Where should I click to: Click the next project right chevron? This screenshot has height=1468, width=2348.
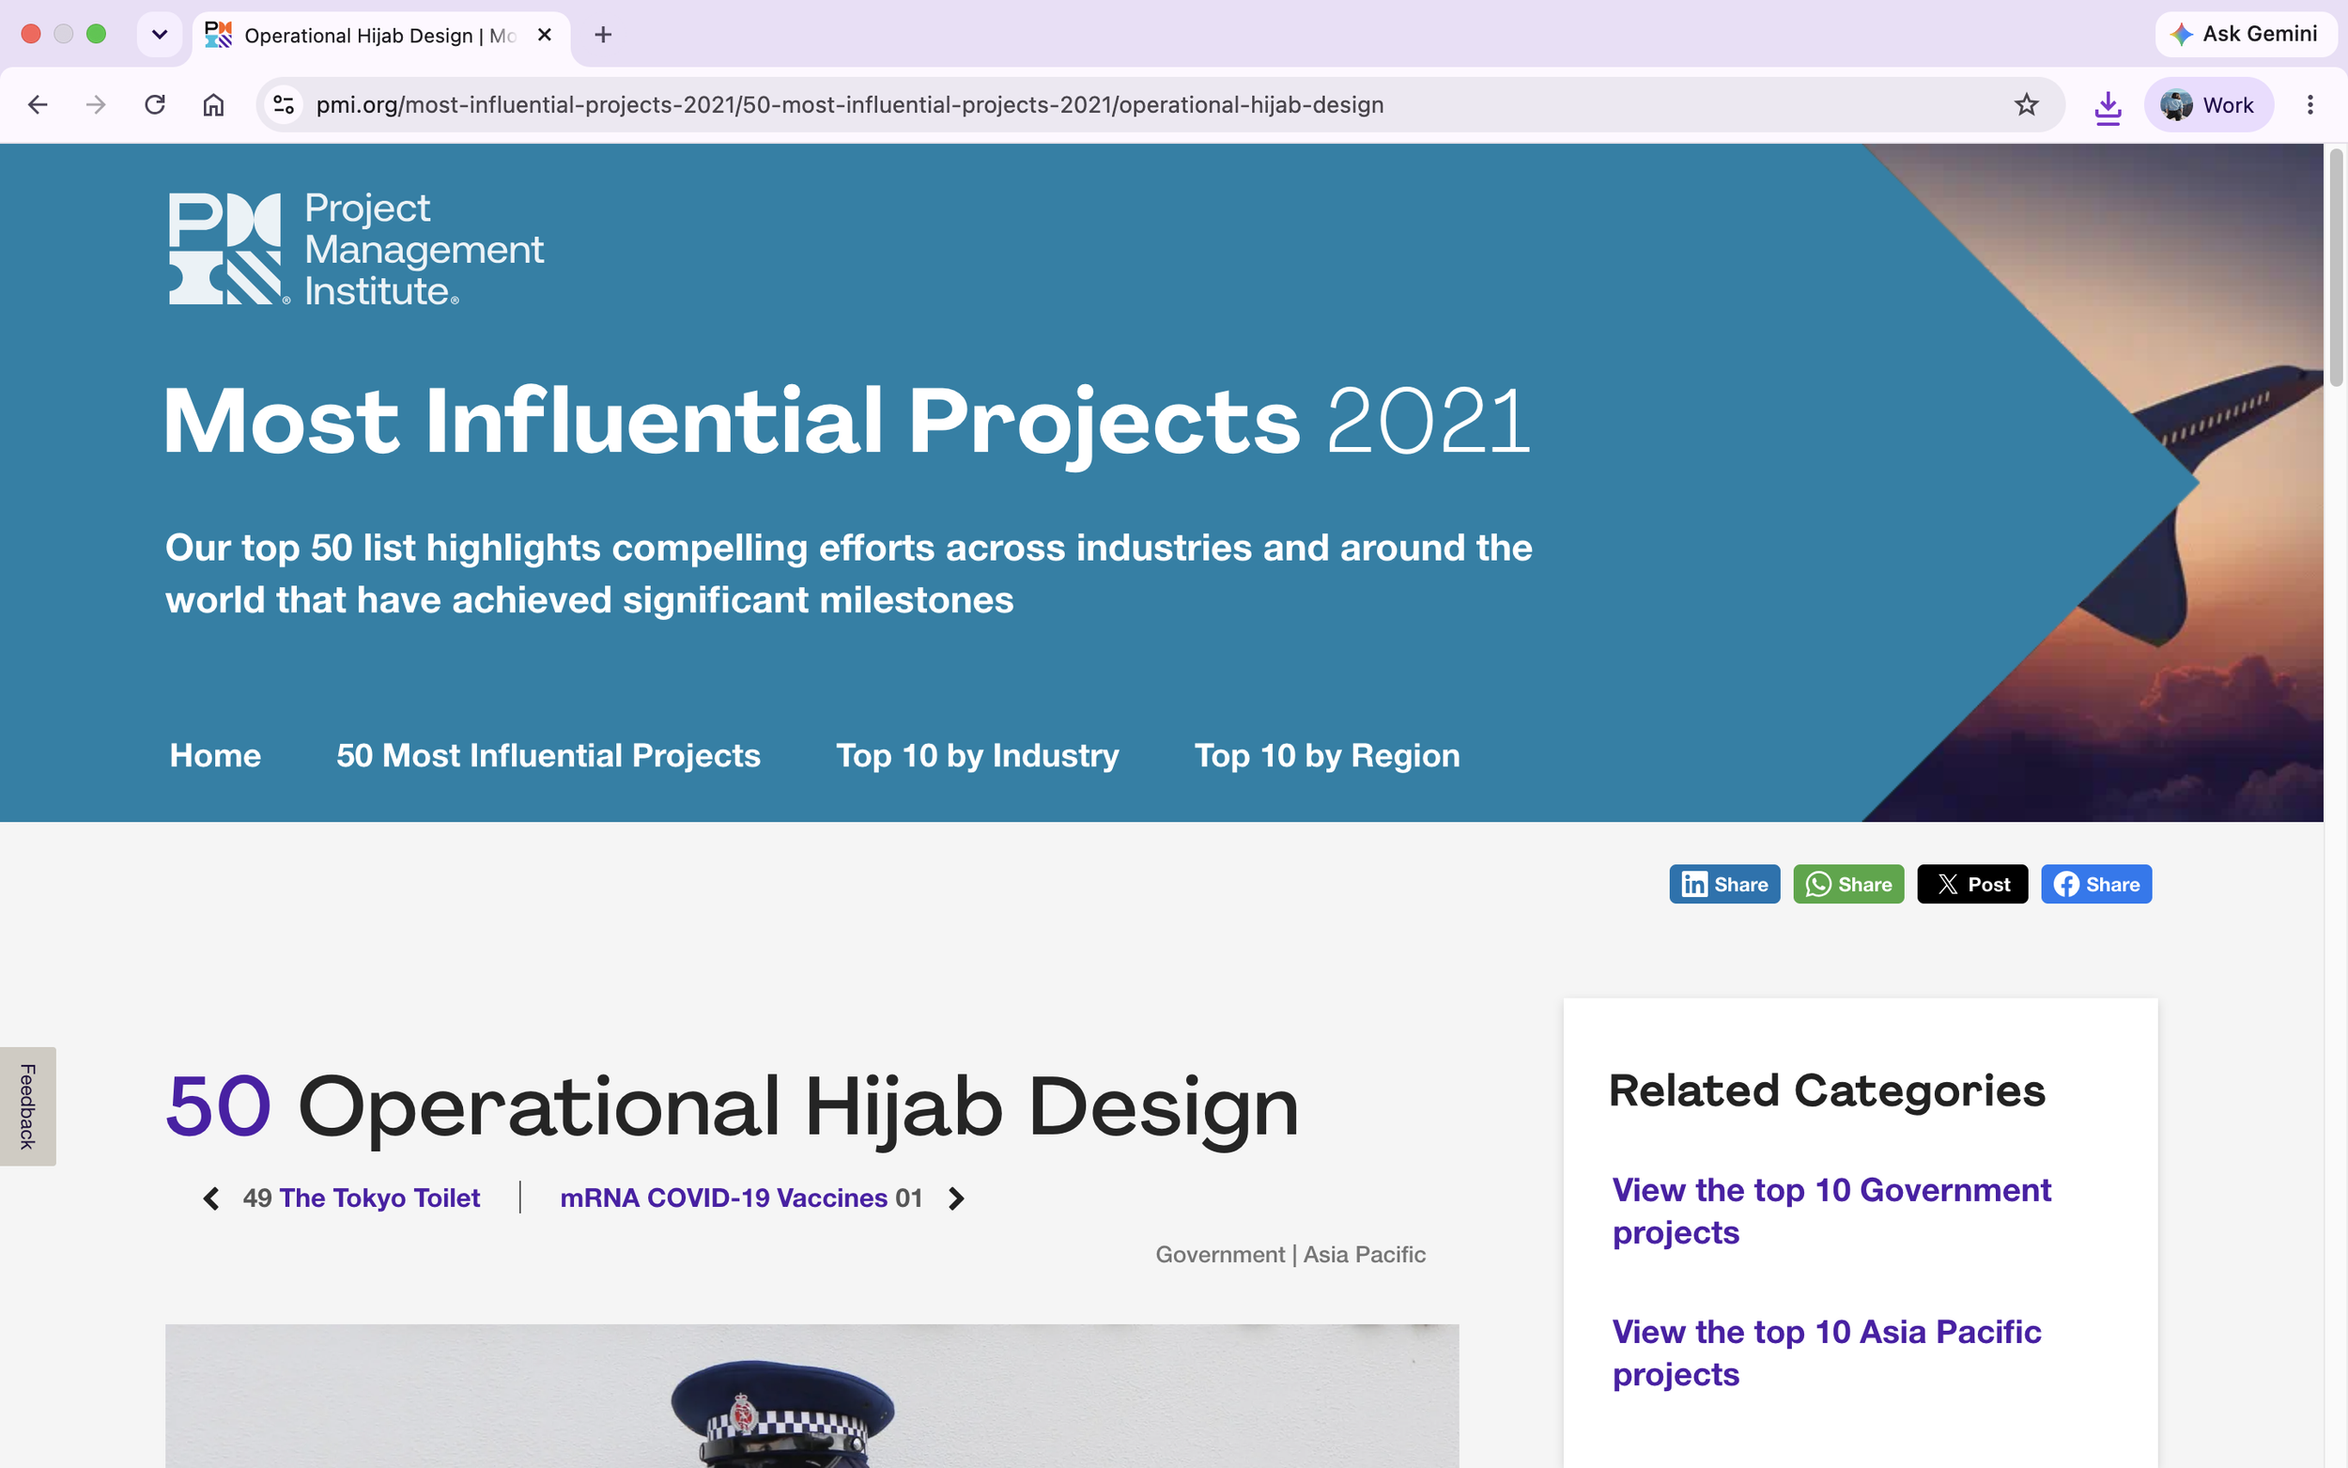(957, 1198)
